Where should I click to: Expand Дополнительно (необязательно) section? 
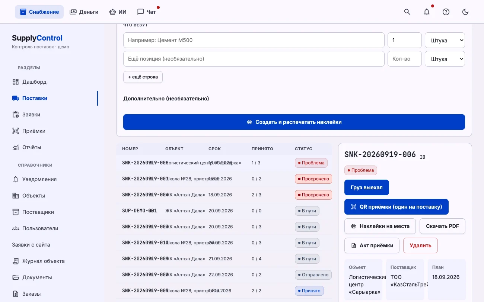pyautogui.click(x=166, y=99)
